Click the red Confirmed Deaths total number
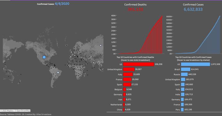This screenshot has height=116, width=222. (135, 10)
